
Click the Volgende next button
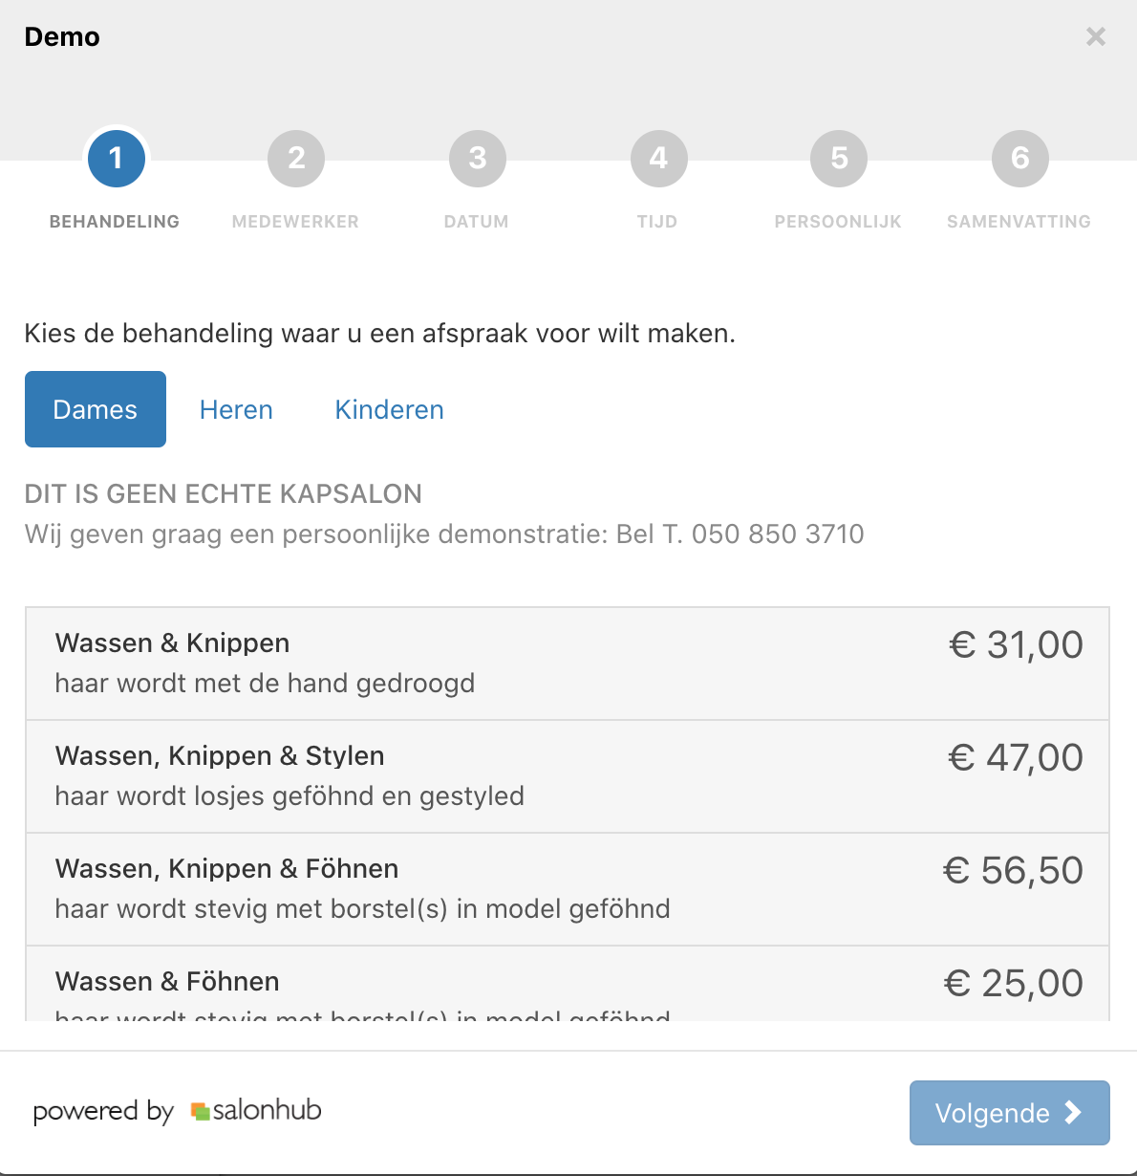[x=1009, y=1113]
